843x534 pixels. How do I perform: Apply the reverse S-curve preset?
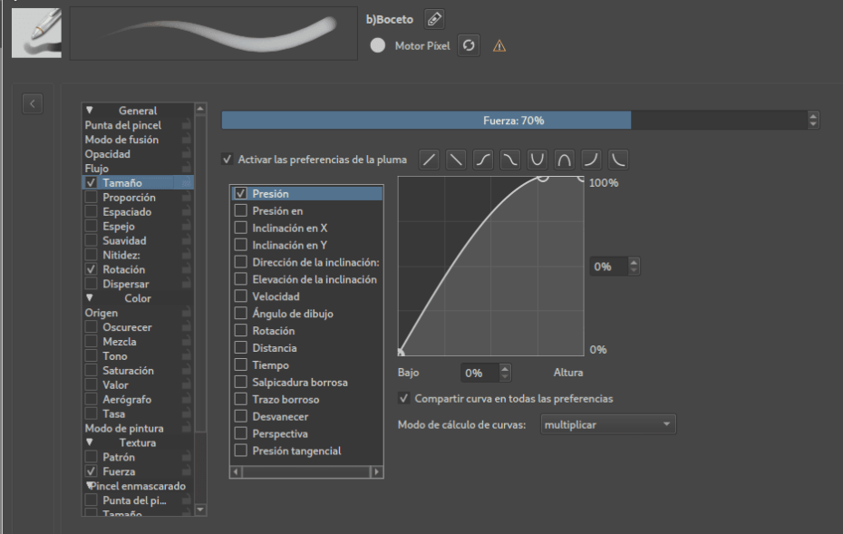(510, 159)
